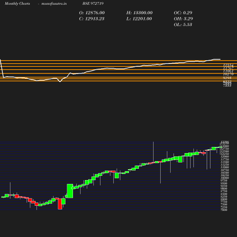Click the 11767 level label on line chart
Image resolution: width=237 pixels, height=237 pixels.
click(x=228, y=68)
